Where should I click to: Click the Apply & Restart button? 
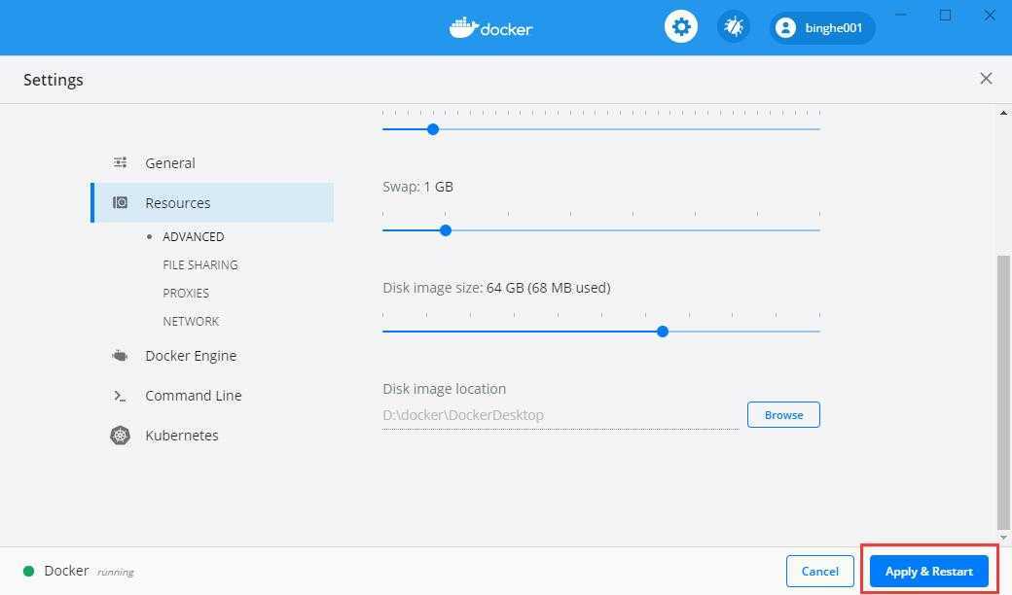click(928, 571)
